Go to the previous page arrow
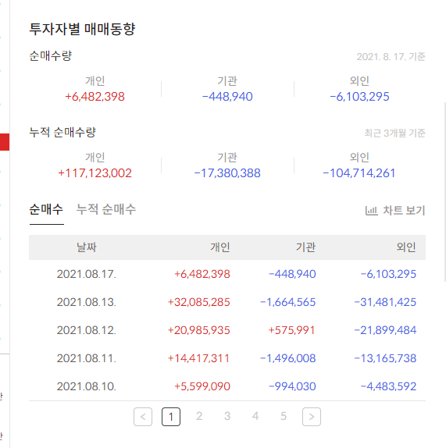446x448 pixels. (x=143, y=417)
